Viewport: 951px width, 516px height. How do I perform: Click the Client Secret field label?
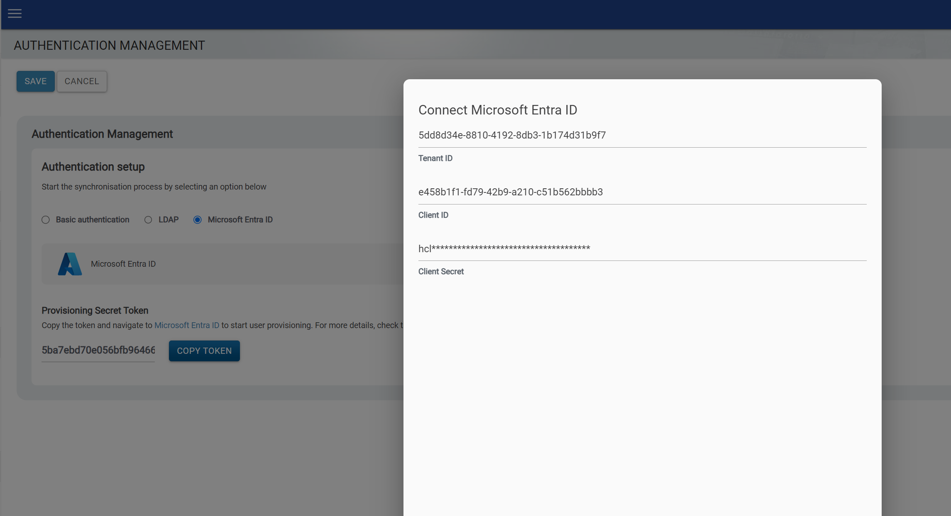440,271
